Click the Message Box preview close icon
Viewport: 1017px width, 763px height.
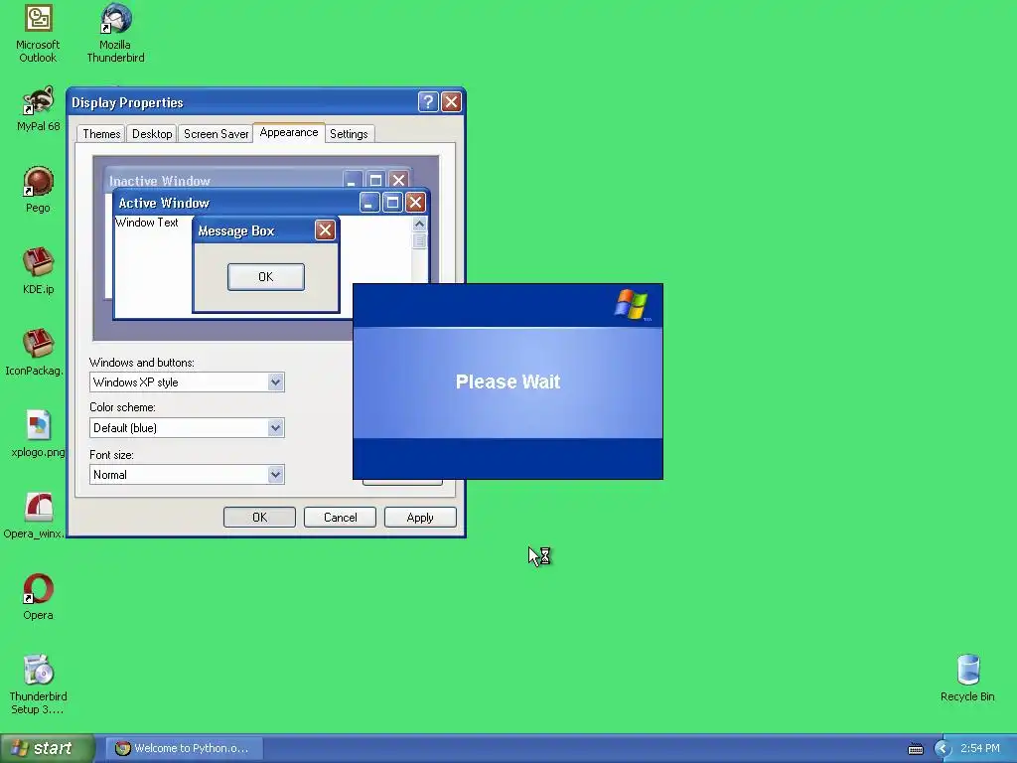325,229
